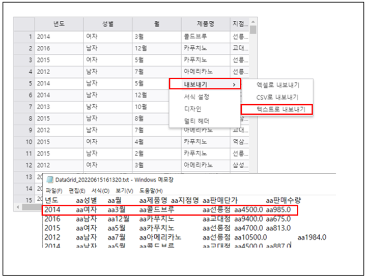366x277 pixels.
Task: Click the 2013 cell in row 7
Action: (59, 107)
